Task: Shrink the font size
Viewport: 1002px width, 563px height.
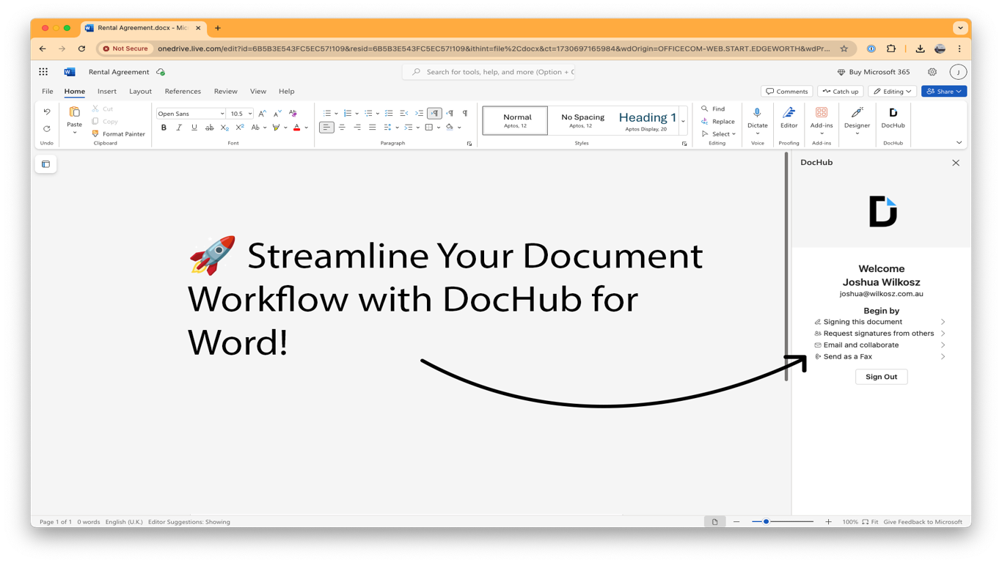Action: pos(277,114)
